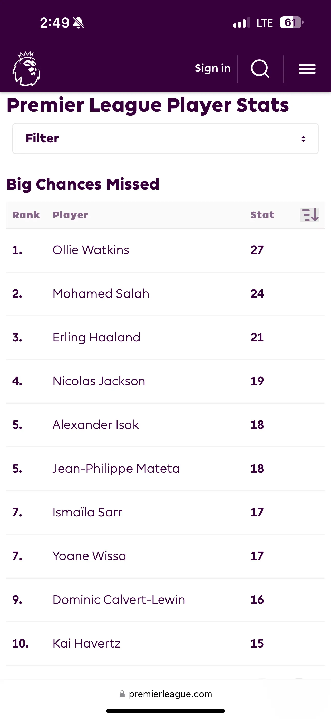Open Erling Haaland's player entry
Screen dimensions: 331x719
165,338
